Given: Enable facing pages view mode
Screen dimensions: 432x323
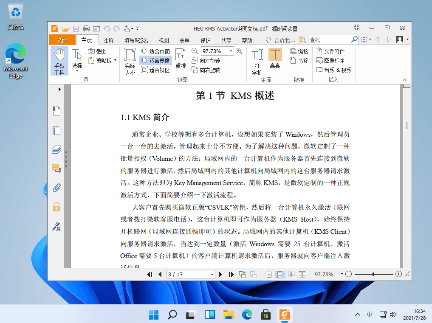Looking at the screenshot, I should 291,274.
